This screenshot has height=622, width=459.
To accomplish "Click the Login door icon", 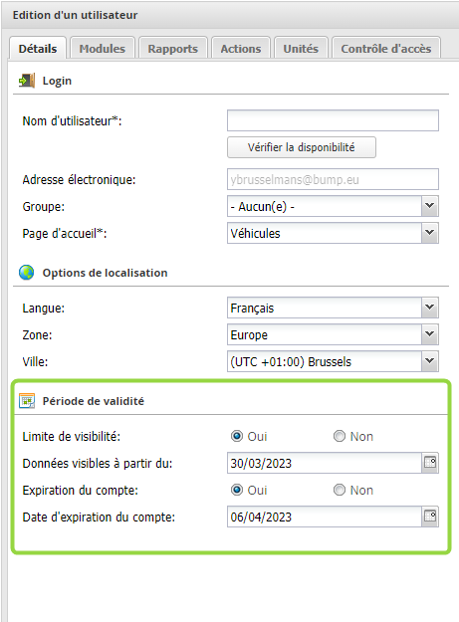I will pos(27,81).
